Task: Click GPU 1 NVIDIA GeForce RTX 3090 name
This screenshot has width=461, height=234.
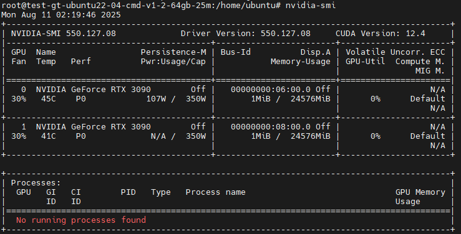Action: (94, 127)
